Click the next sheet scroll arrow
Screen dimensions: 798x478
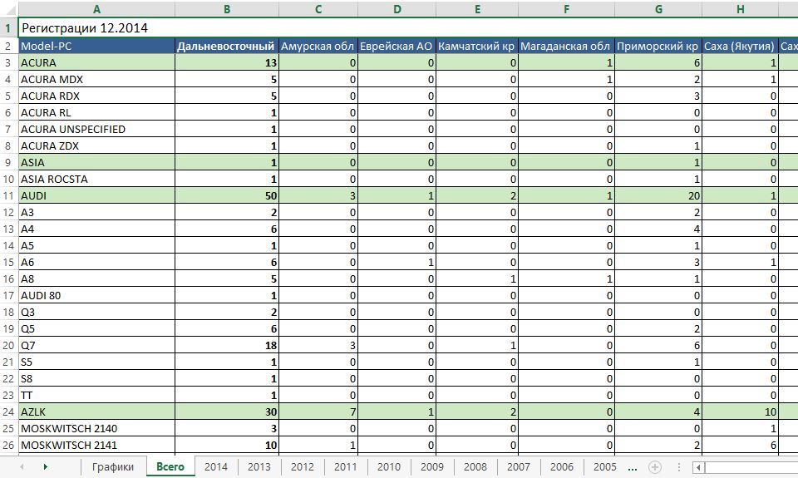45,467
